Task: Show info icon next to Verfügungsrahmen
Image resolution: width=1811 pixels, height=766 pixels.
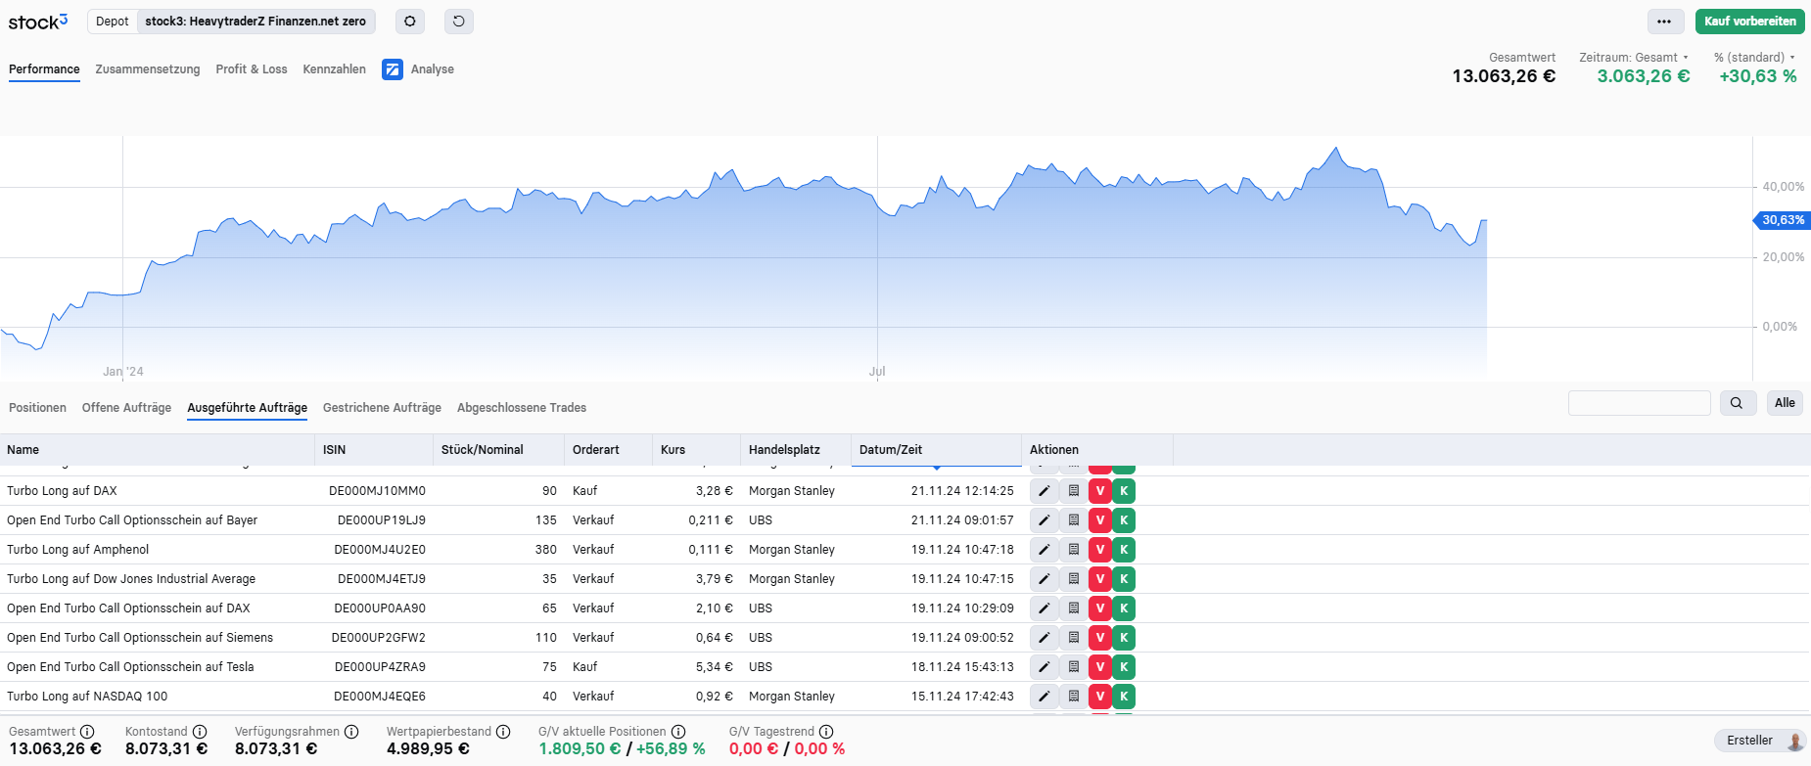Action: tap(351, 732)
